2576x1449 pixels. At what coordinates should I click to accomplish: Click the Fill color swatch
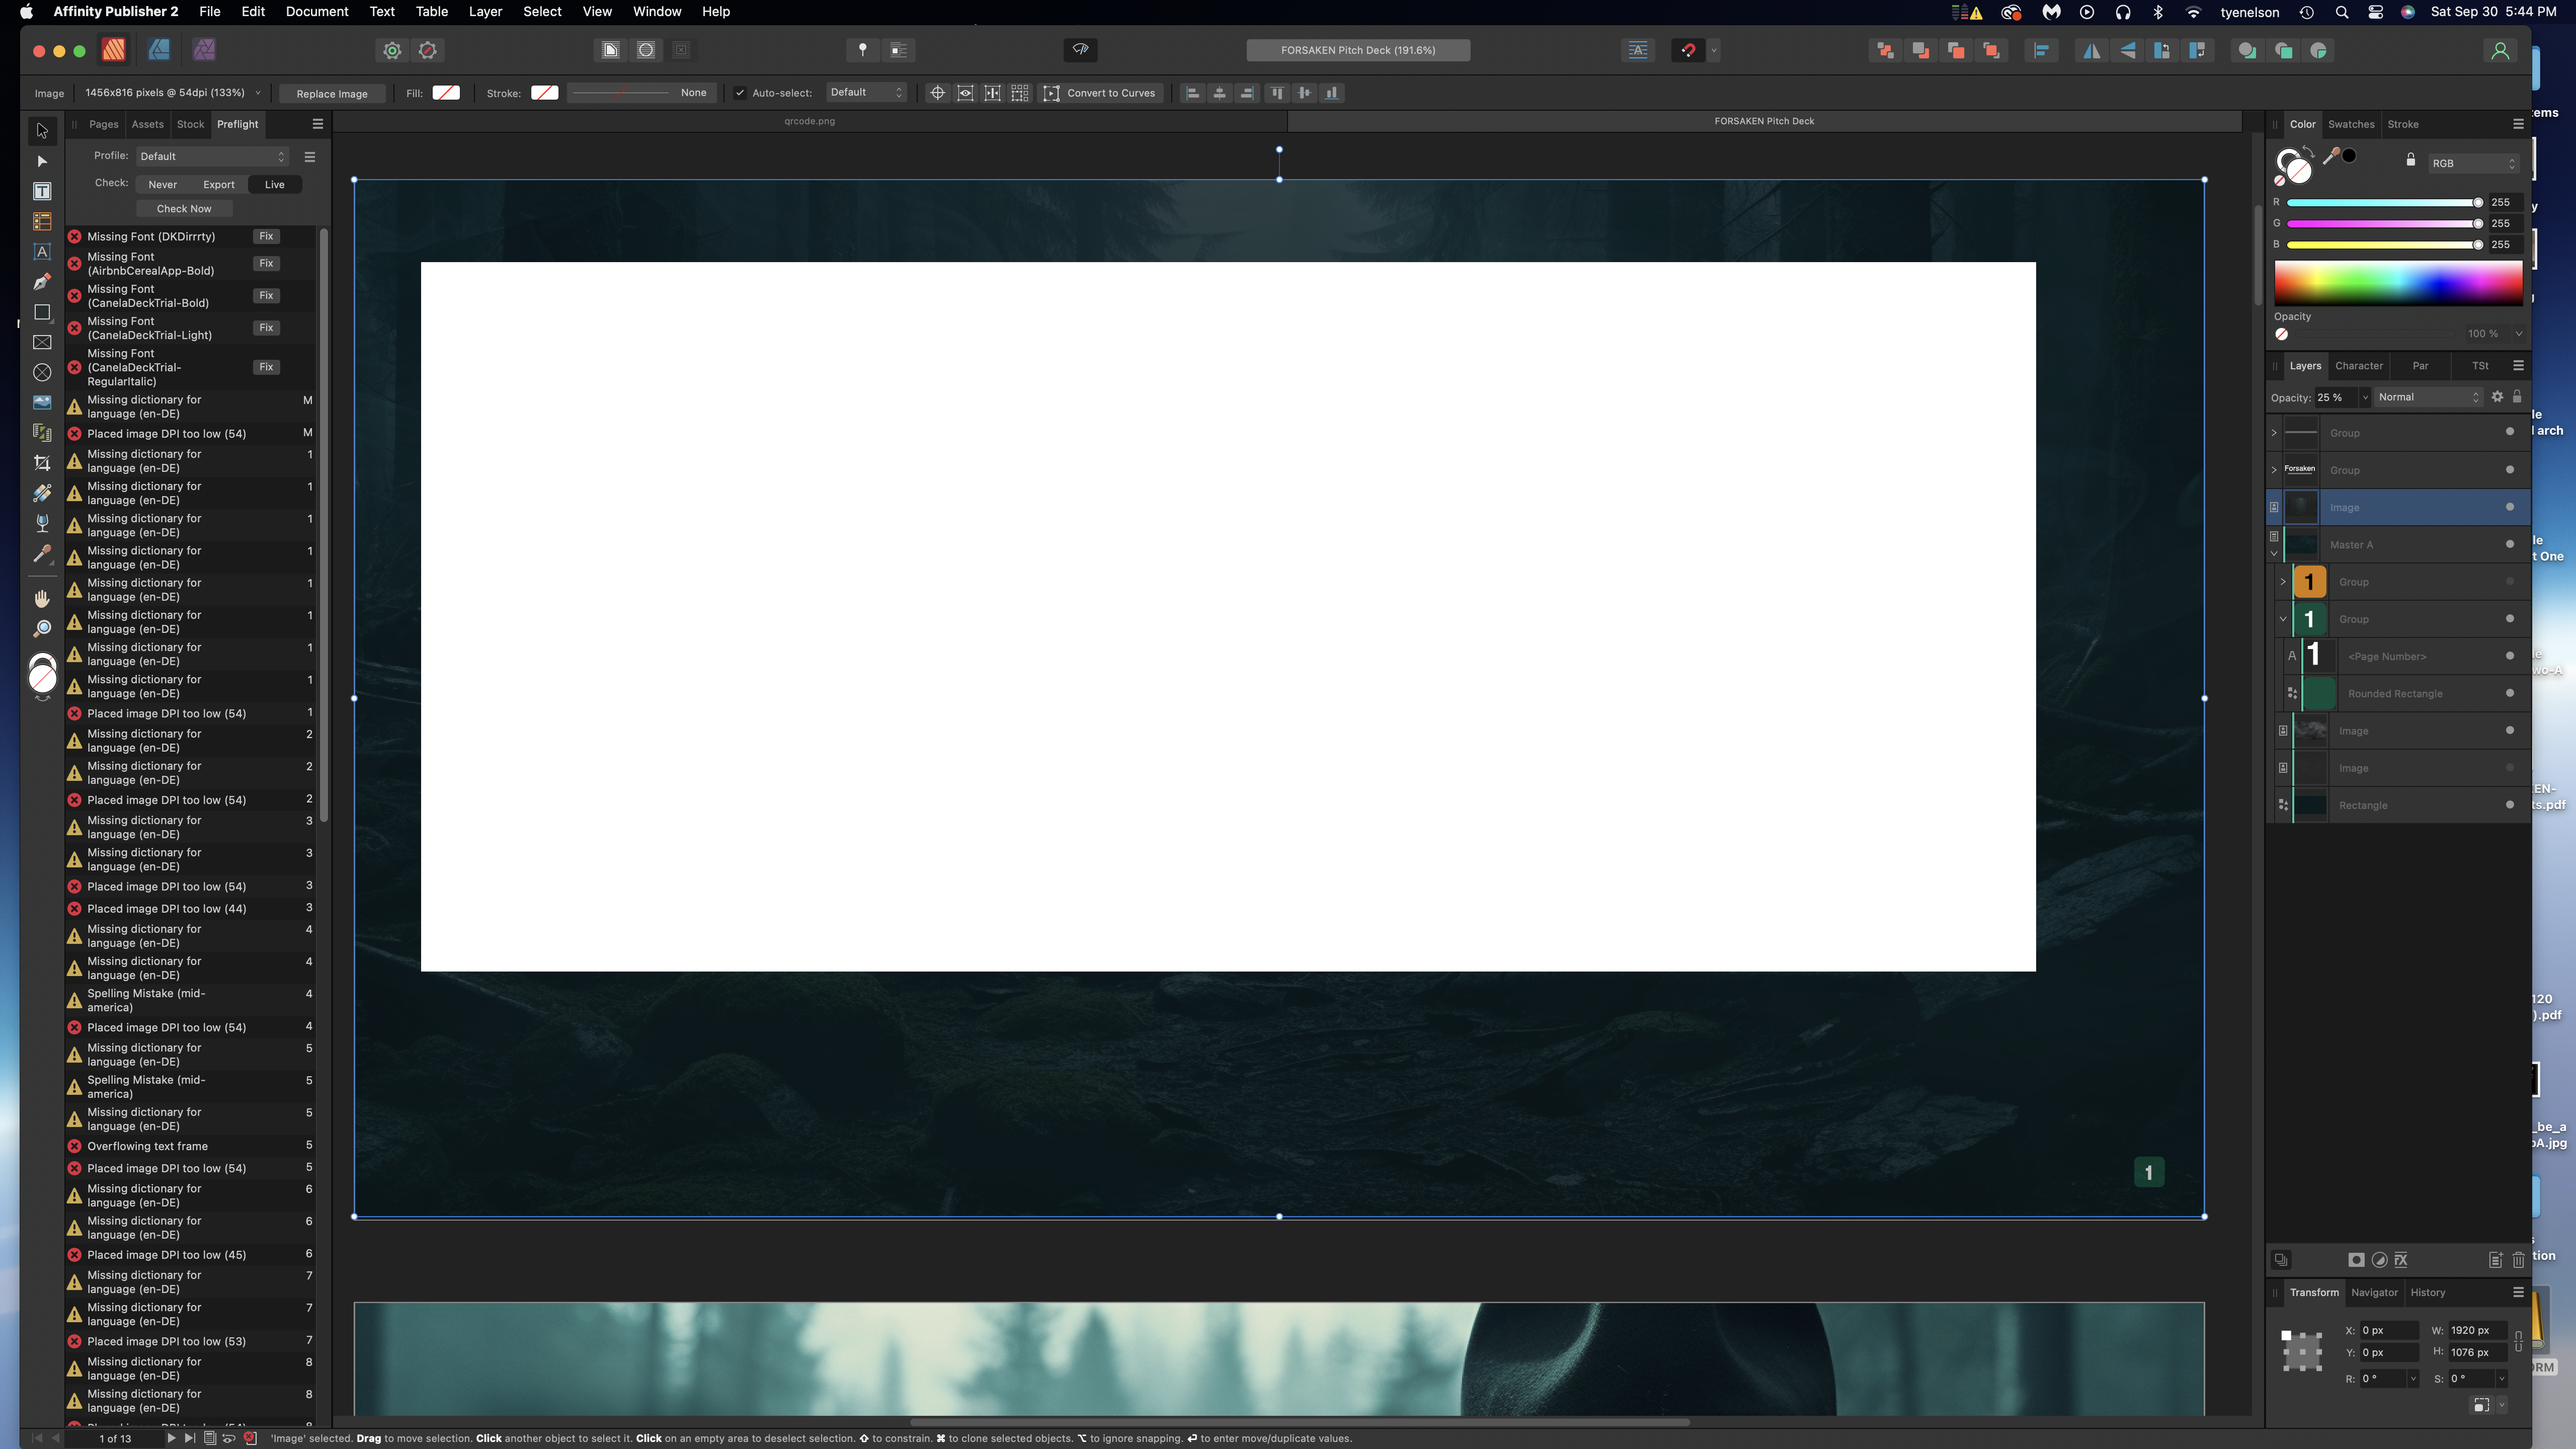coord(446,93)
